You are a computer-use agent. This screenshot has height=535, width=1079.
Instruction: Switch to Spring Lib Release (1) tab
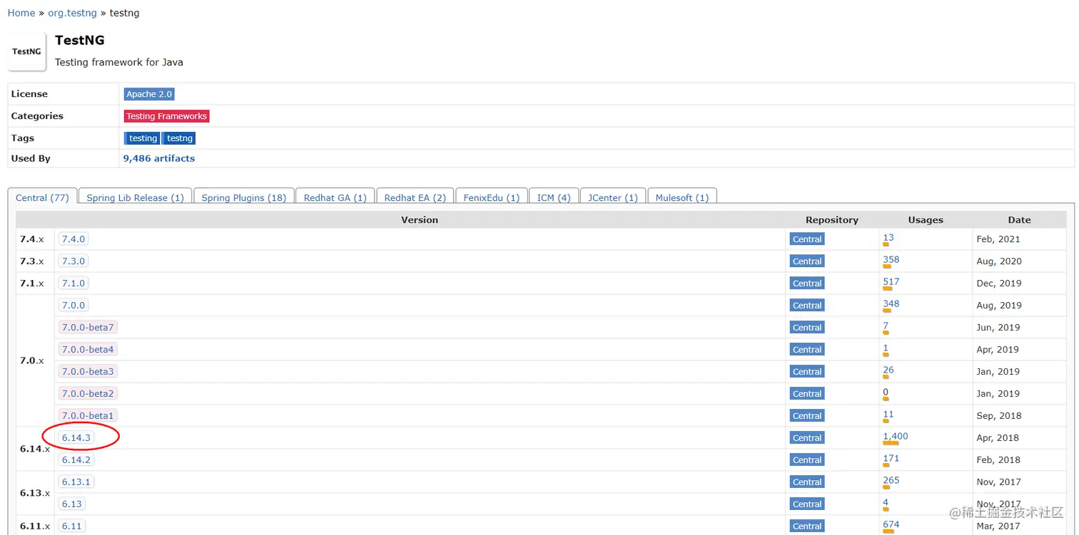click(x=136, y=197)
